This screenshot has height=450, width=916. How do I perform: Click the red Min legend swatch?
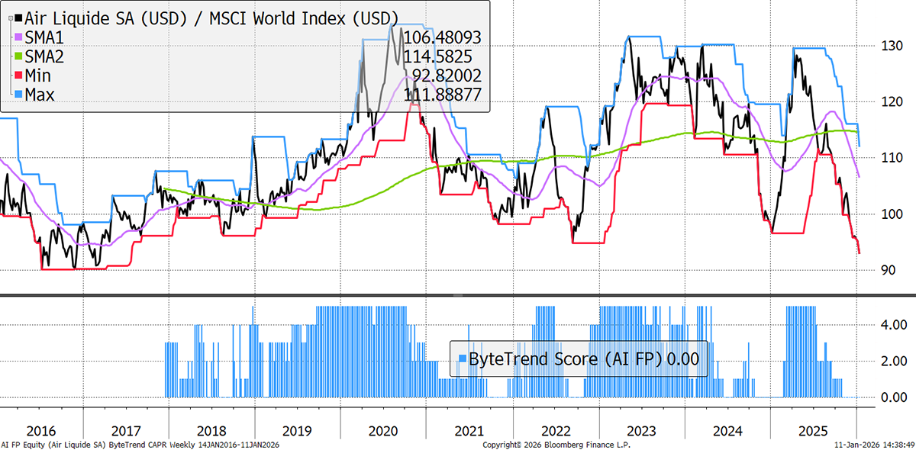(x=19, y=76)
